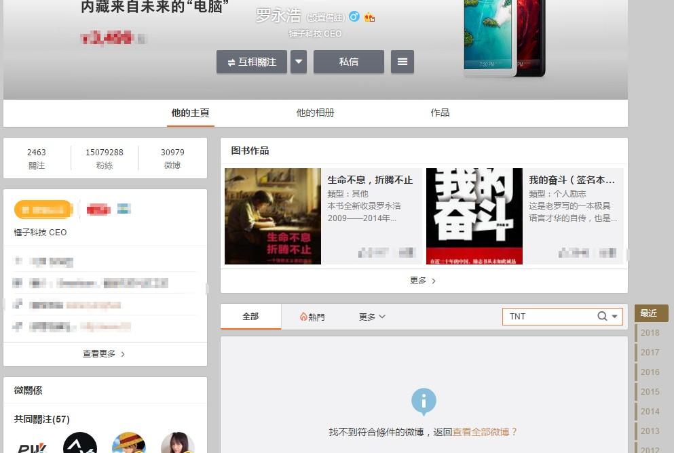Open the 生命不息折腾不止 book cover

pos(273,216)
